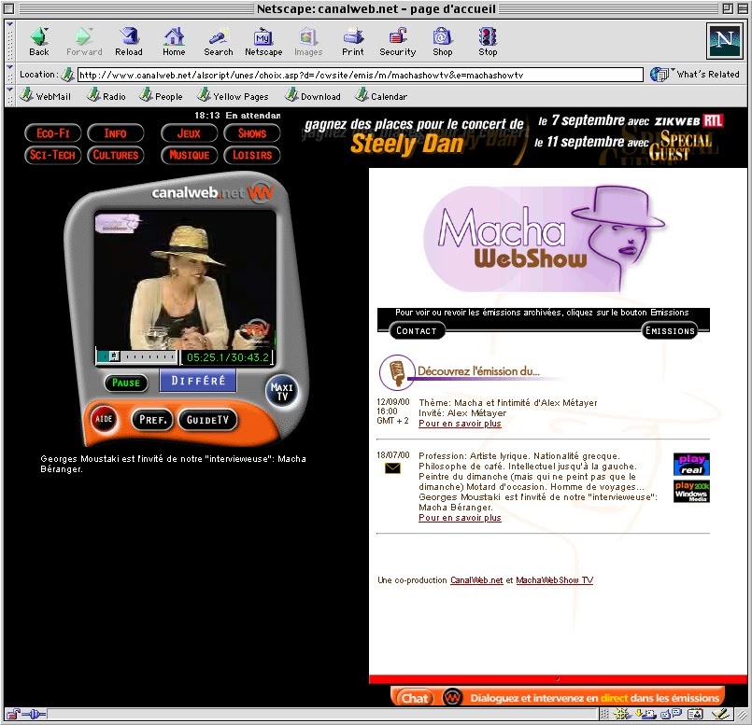Viewport: 752px width, 725px height.
Task: Open Address Book from the component bar
Action: (695, 715)
